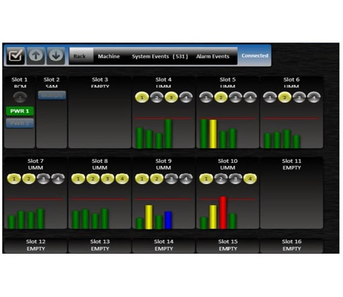Select channel 2 indicator in Slot 5
Image resolution: width=343 pixels, height=297 pixels.
click(221, 98)
